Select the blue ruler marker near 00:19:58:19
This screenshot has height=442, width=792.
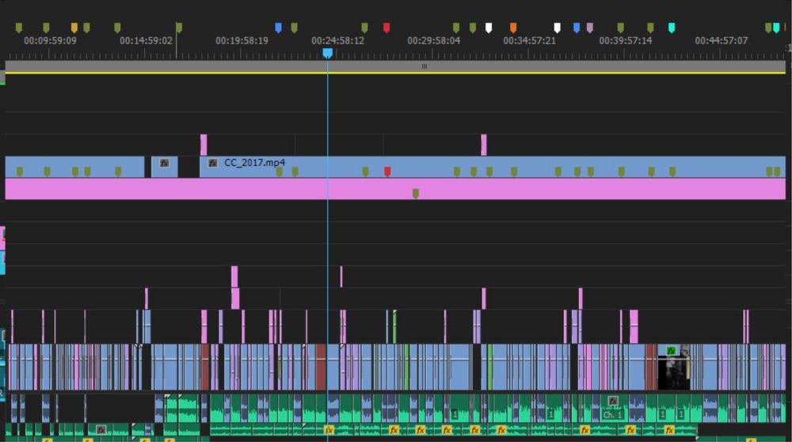tap(278, 28)
